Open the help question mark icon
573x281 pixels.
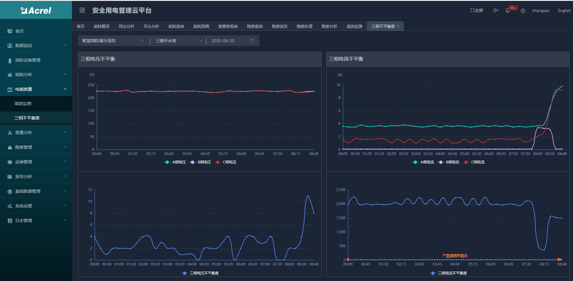point(523,11)
